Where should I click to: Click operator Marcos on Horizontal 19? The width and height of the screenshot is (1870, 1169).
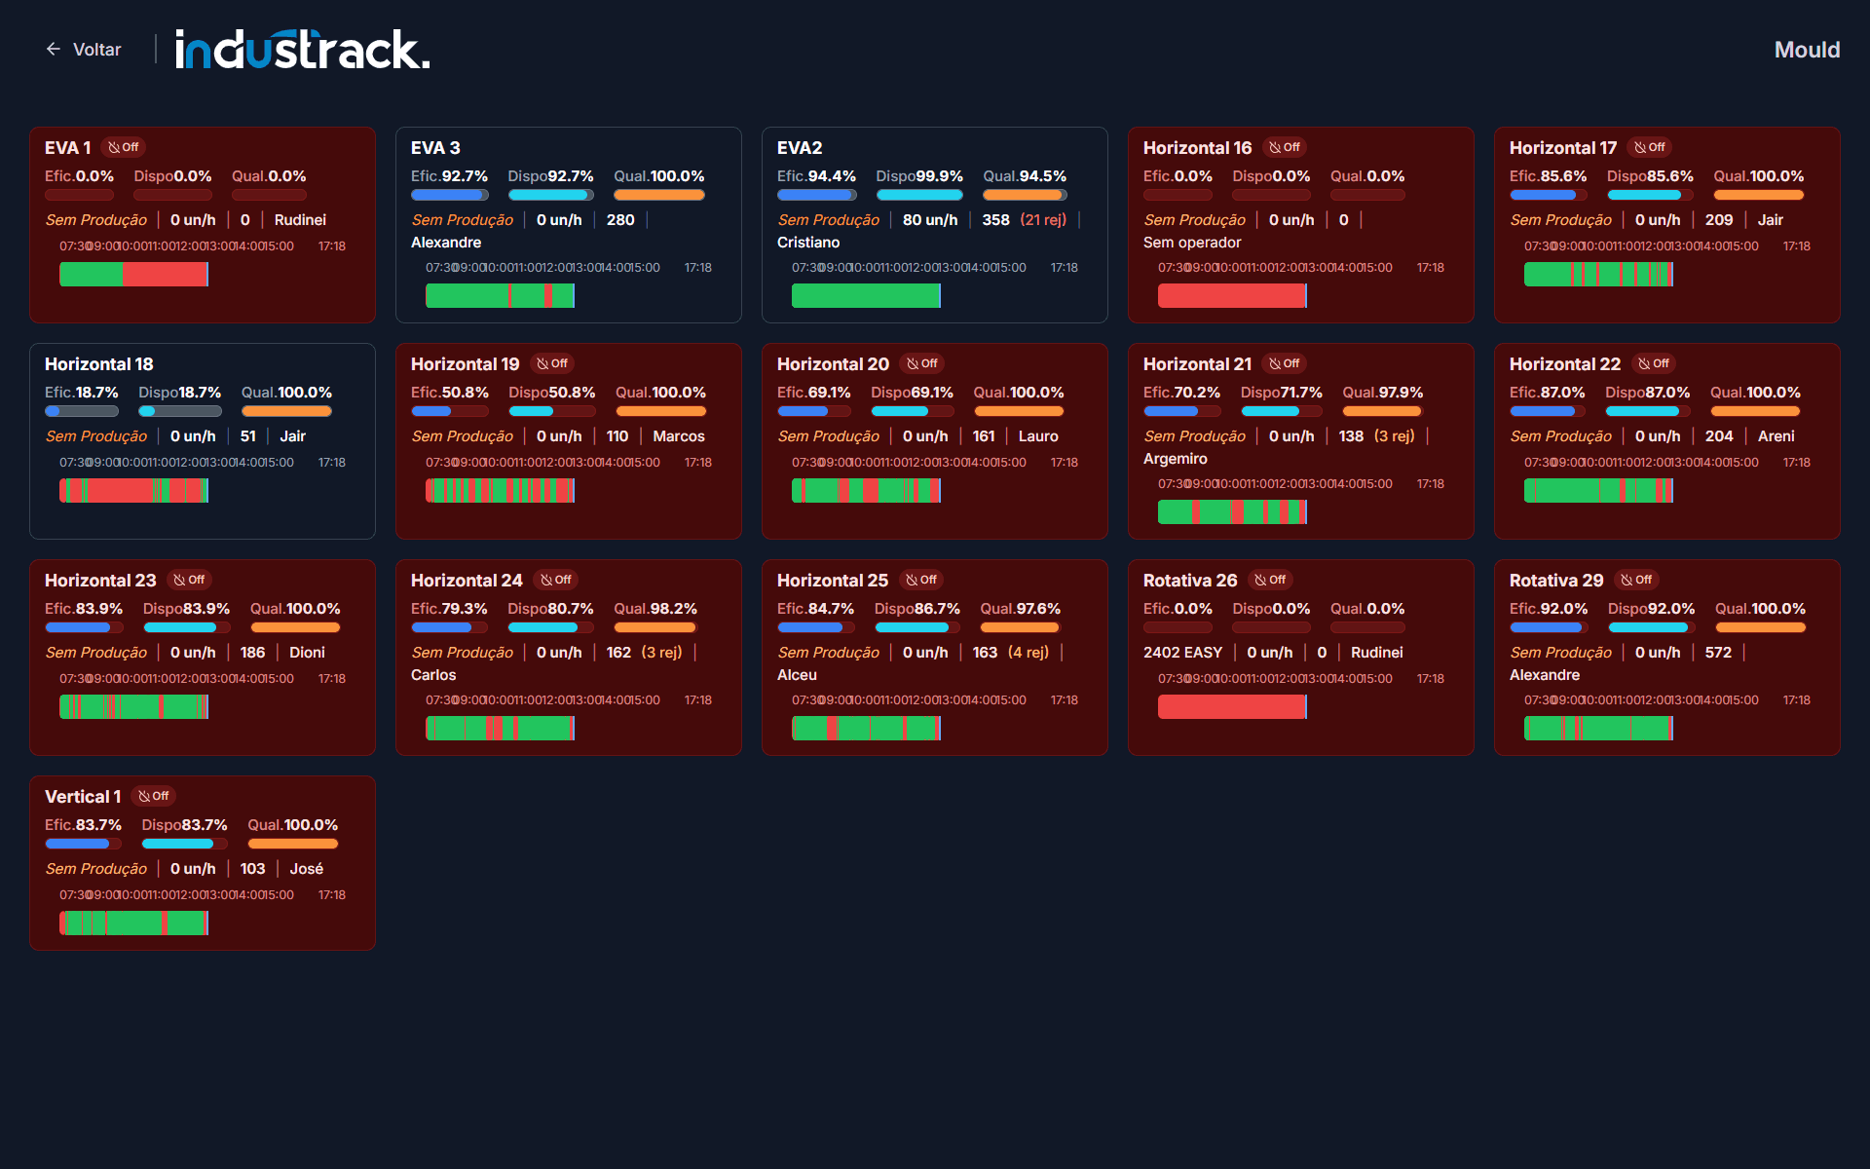pos(679,436)
